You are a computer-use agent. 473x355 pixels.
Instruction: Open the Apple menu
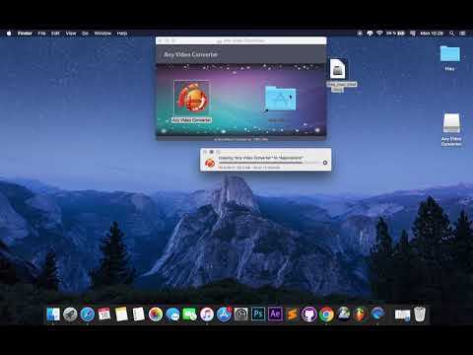coord(9,34)
